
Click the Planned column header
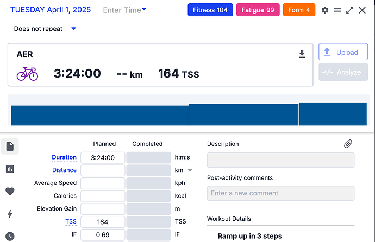point(104,144)
